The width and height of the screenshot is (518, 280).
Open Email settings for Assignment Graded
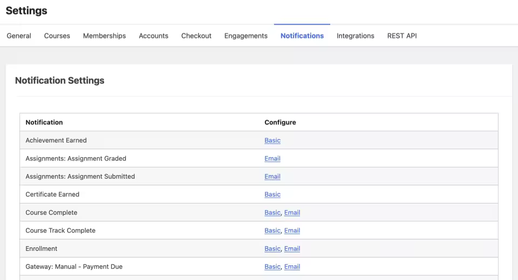click(272, 158)
